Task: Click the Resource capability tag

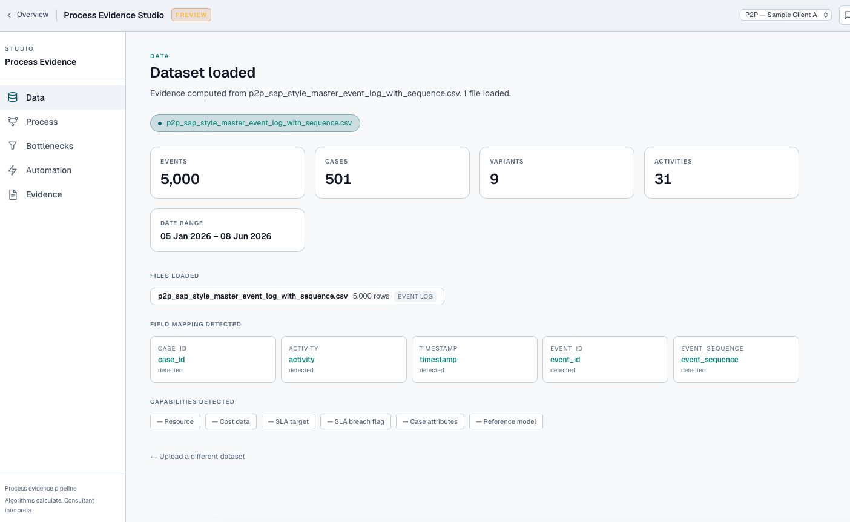Action: point(175,421)
